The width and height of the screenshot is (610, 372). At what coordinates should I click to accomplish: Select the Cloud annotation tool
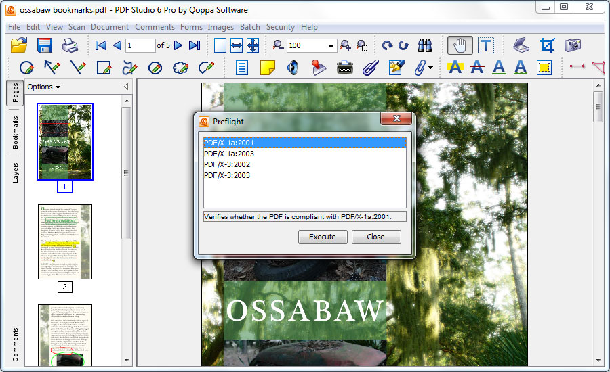point(181,68)
